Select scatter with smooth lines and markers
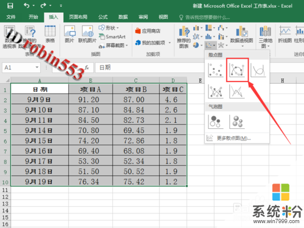Screen dimensions: 304x228 237,70
